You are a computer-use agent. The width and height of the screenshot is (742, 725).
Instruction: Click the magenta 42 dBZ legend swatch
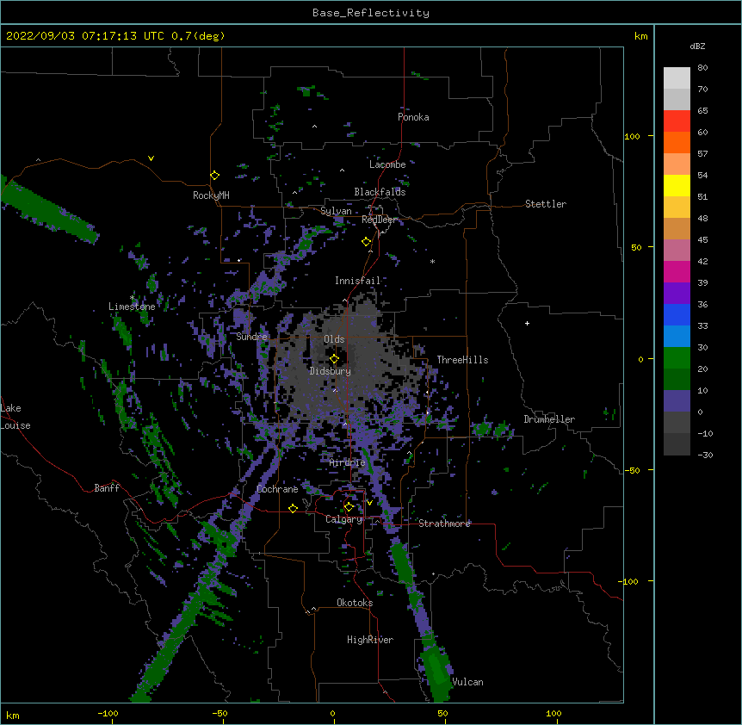[677, 271]
